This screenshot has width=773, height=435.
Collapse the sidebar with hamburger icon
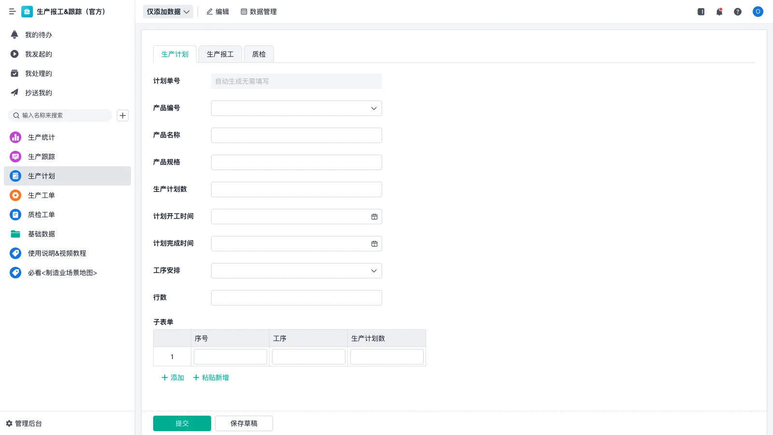[13, 12]
